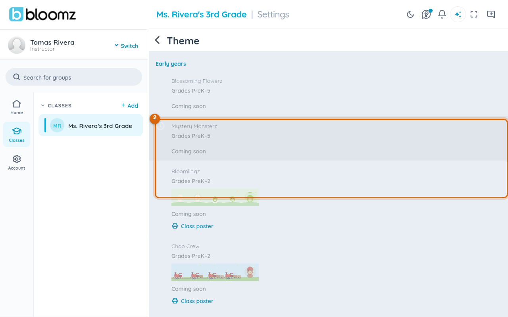The height and width of the screenshot is (317, 508).
Task: Click the Early years section heading
Action: coord(171,64)
